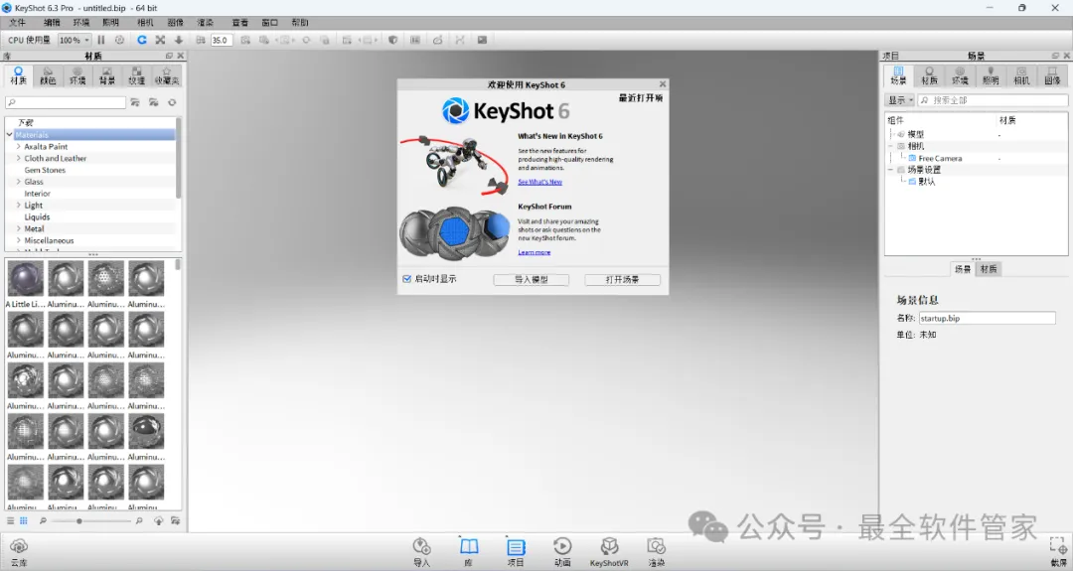Click the crossed-arrows icon in the toolbar

click(160, 40)
